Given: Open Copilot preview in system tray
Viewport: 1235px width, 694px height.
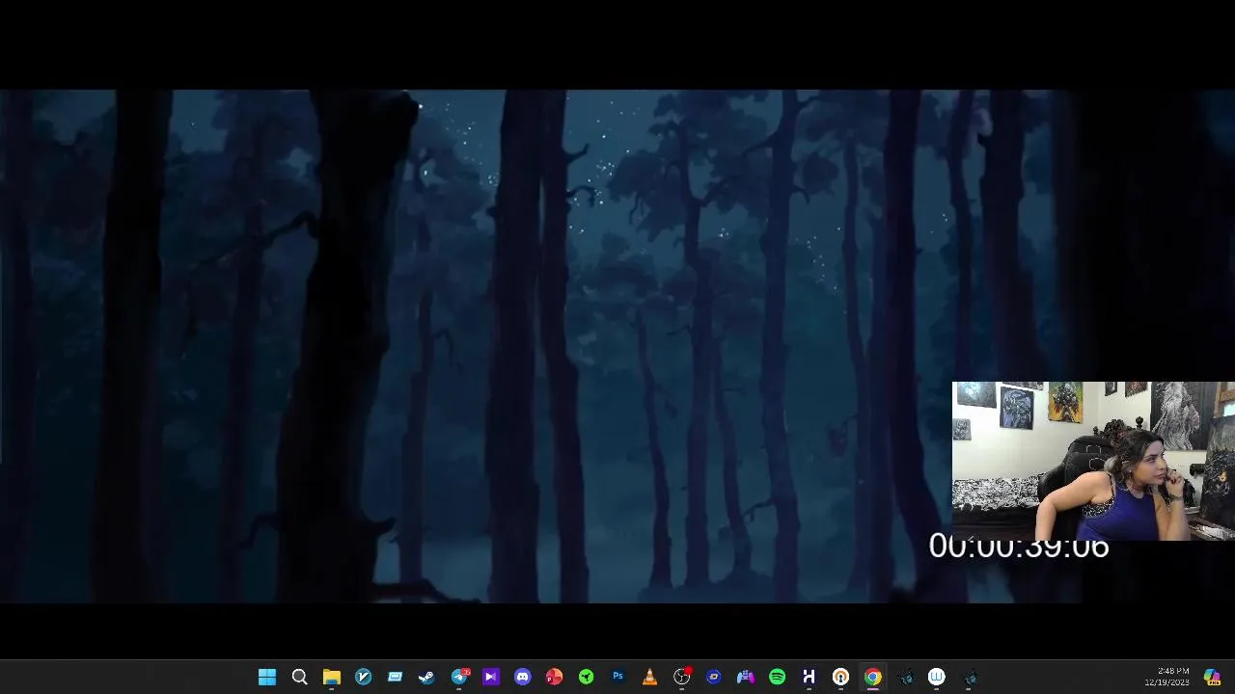Looking at the screenshot, I should 1212,678.
